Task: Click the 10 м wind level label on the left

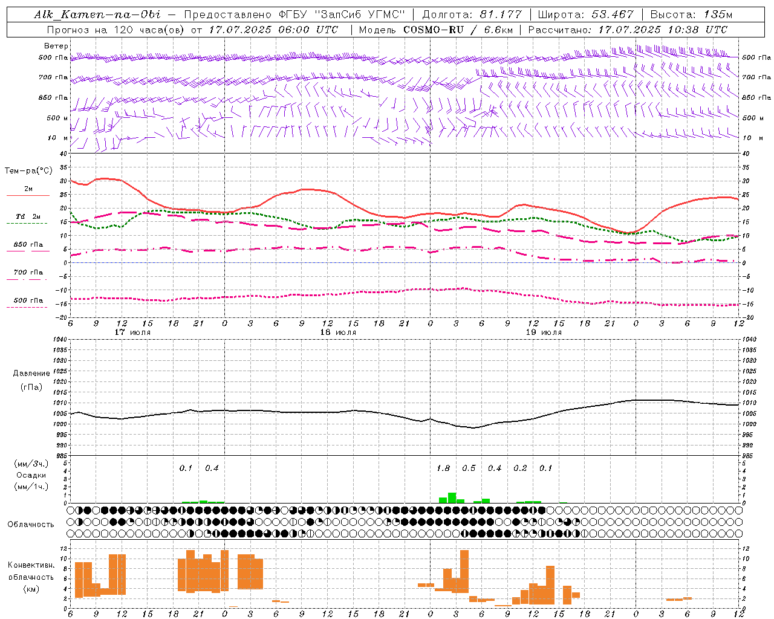Action: [x=58, y=138]
